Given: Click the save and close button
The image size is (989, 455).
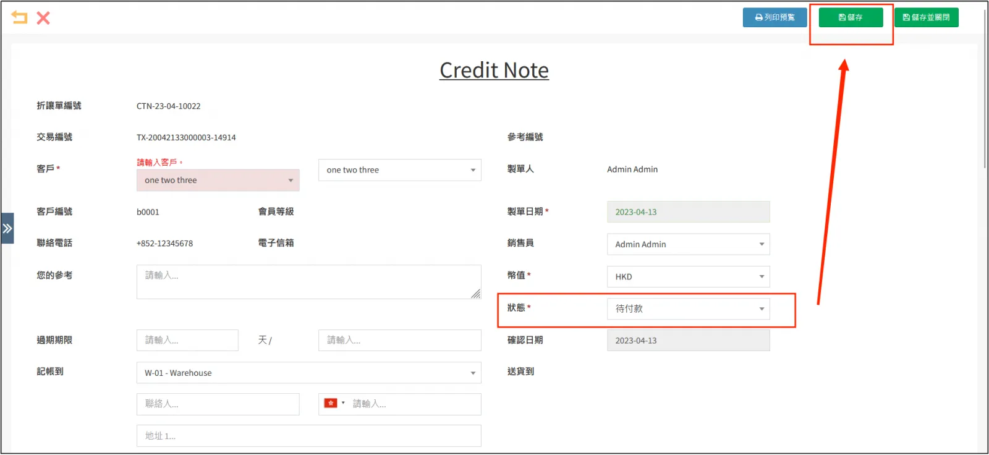Looking at the screenshot, I should coord(926,17).
